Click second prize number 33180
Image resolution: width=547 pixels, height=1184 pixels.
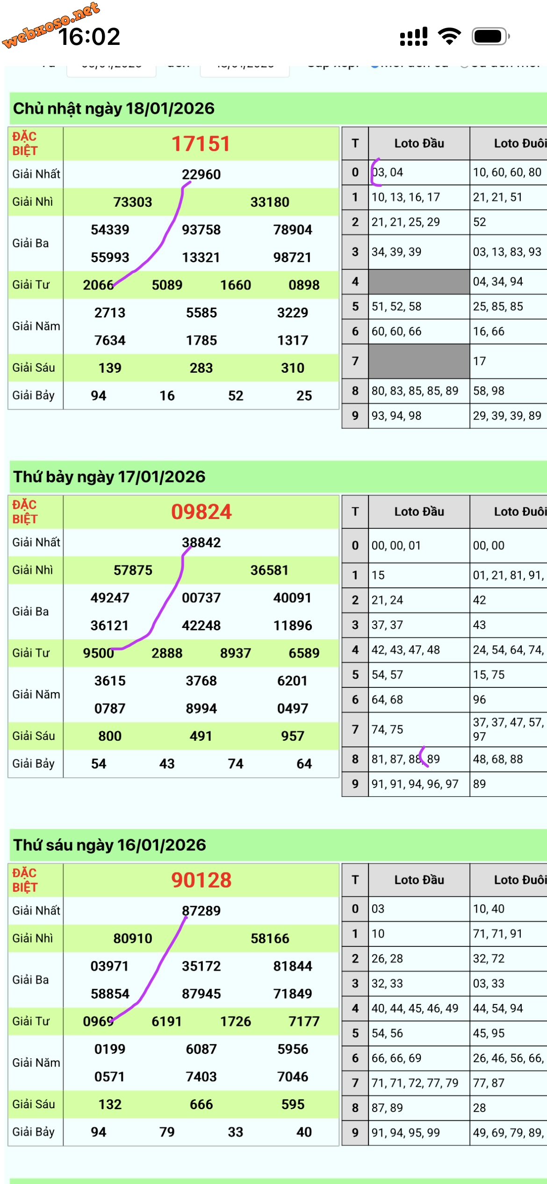(270, 202)
